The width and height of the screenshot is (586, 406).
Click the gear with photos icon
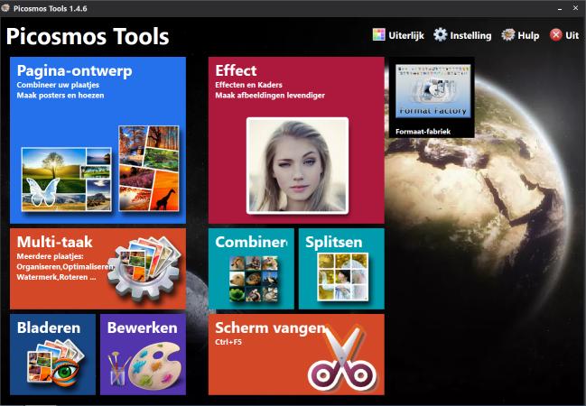click(x=145, y=268)
